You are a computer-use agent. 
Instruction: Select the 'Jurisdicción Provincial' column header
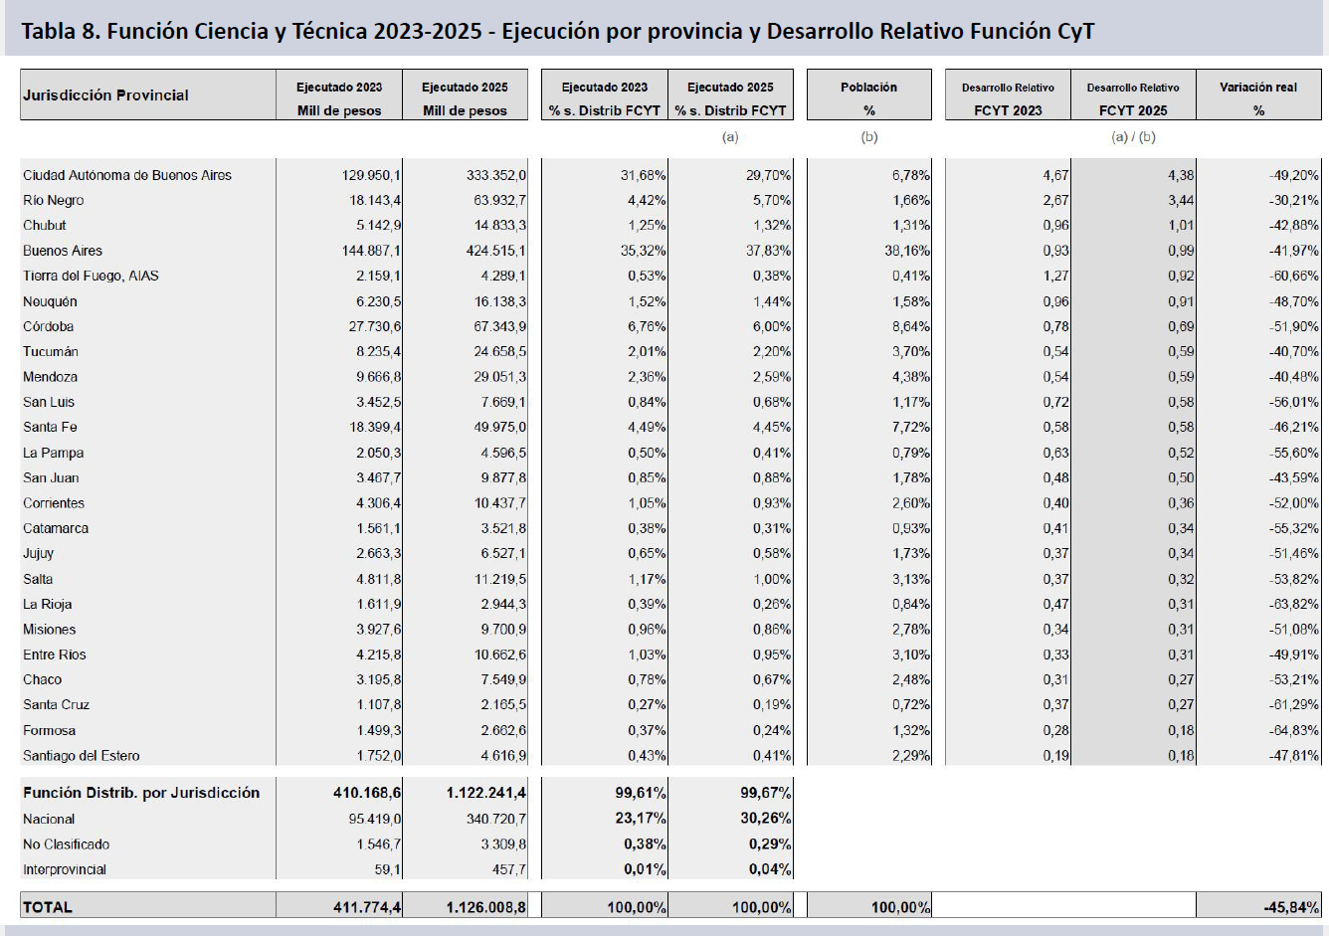pyautogui.click(x=105, y=95)
